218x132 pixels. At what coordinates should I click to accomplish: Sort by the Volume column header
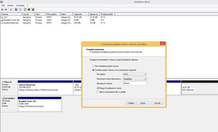pyautogui.click(x=11, y=14)
